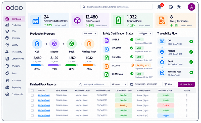201x123 pixels.
Task: Click the Finished Pack stage icon in Production Progress
Action: tap(89, 44)
